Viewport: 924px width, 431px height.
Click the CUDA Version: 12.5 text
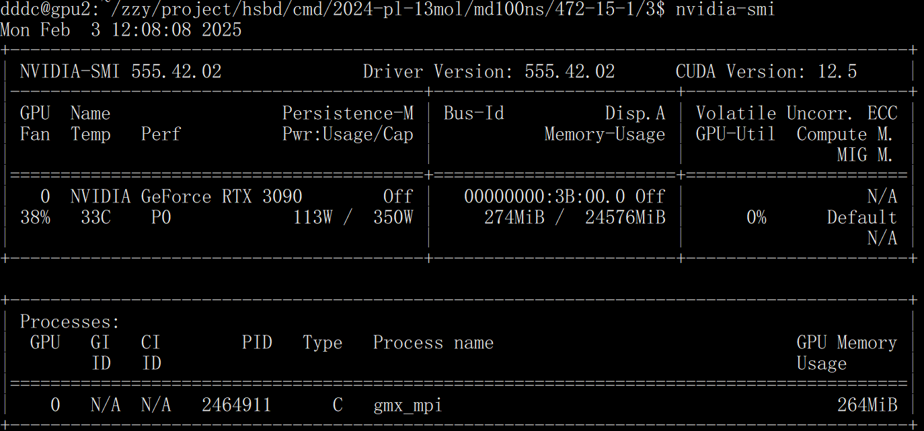tap(767, 72)
